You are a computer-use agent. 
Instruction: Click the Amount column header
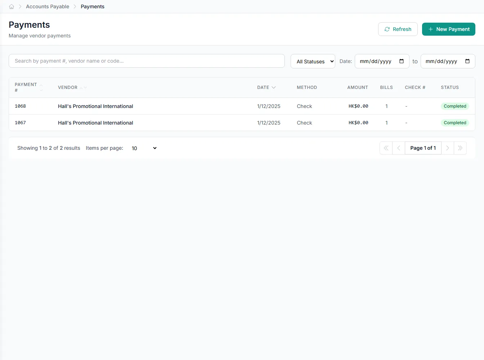(x=358, y=87)
